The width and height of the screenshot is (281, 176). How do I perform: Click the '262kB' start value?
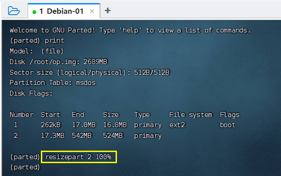(51, 125)
